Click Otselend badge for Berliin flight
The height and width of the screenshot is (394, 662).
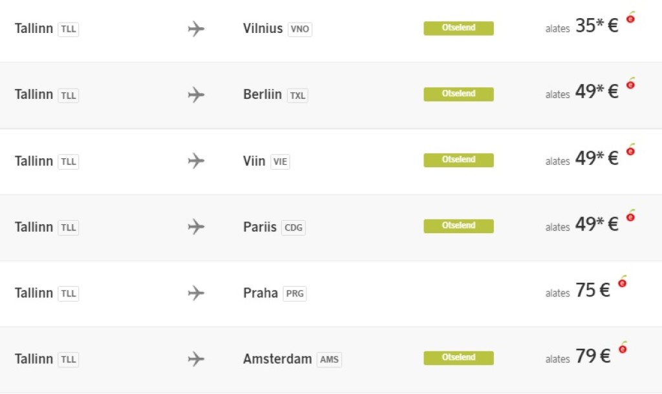[458, 94]
